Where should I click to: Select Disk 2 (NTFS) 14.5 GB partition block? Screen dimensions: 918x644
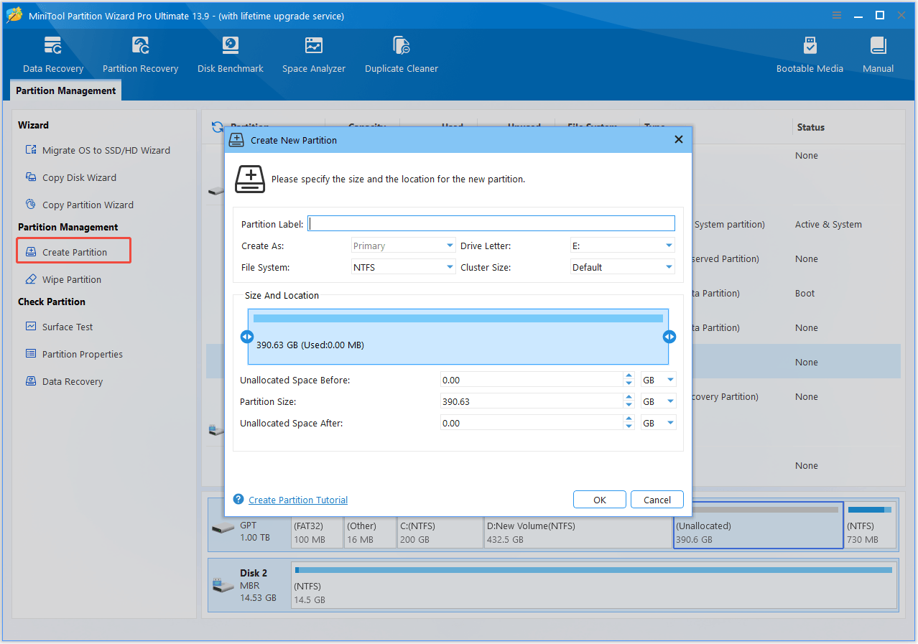[x=594, y=585]
